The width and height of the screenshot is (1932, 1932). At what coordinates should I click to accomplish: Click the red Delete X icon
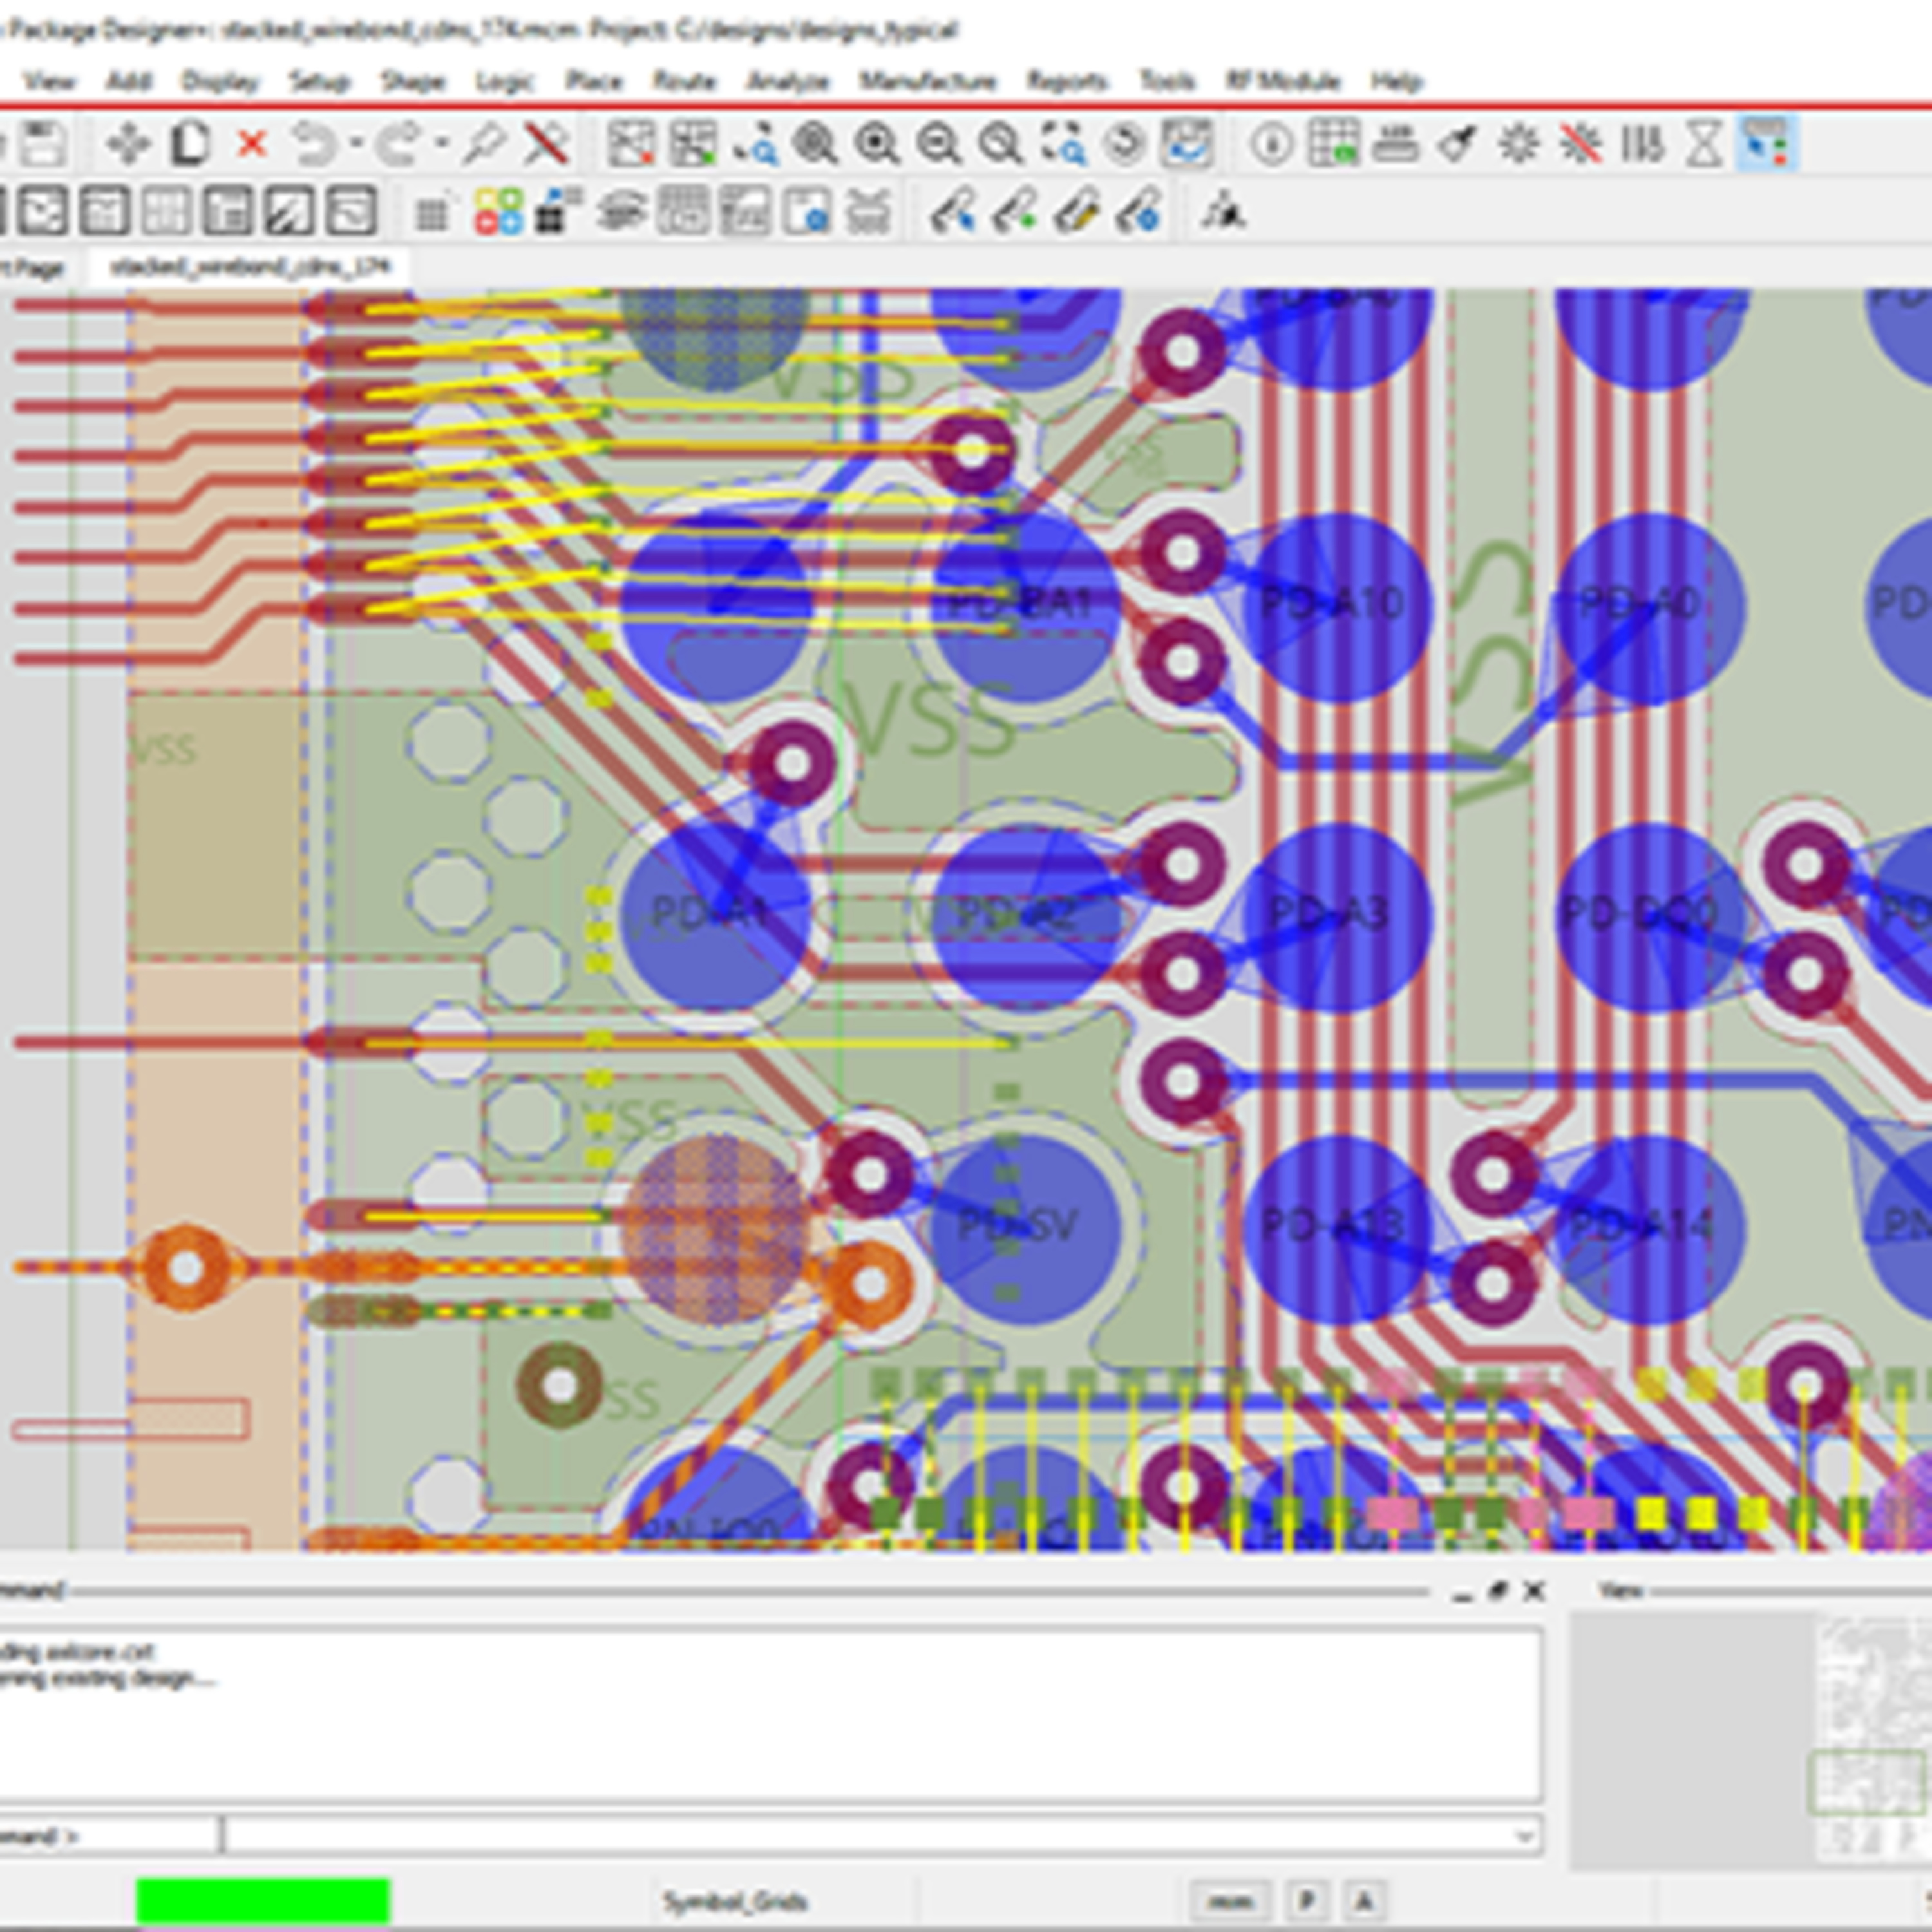pos(252,145)
